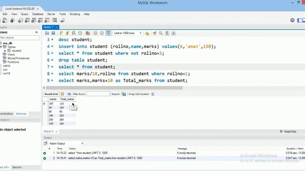
Task: Run Explain plan on current statement
Action: point(74,33)
